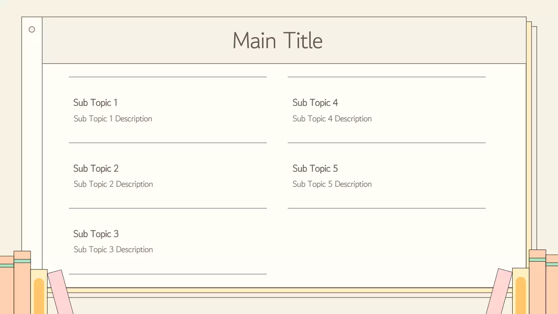
Task: Click the Sub Topic 5 Description text
Action: 332,184
